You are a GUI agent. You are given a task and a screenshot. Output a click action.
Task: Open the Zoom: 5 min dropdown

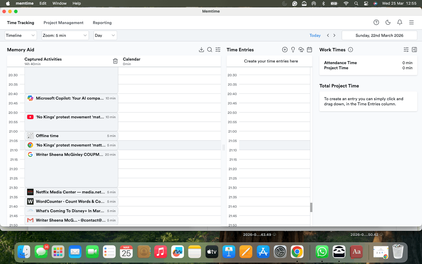(65, 35)
